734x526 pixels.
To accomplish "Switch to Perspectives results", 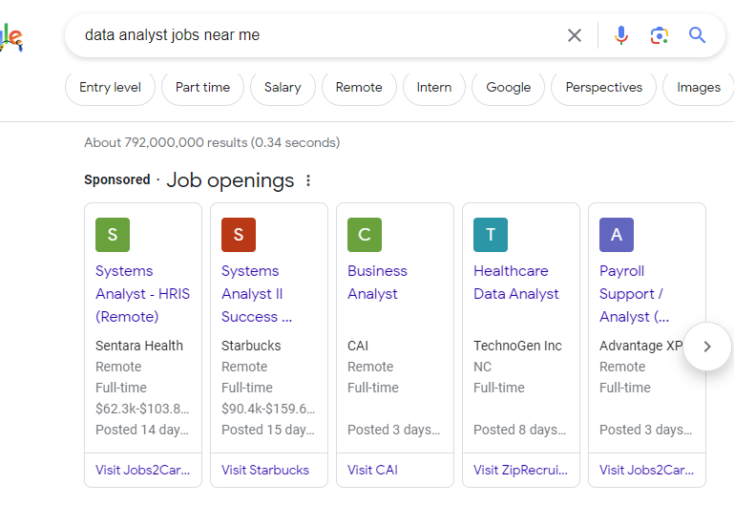I will pyautogui.click(x=604, y=88).
